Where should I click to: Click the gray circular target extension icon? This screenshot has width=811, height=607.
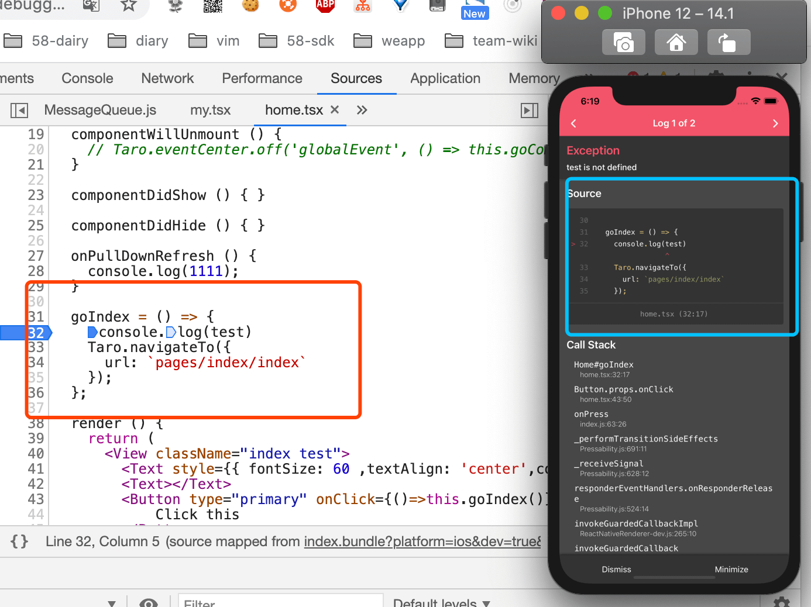coord(513,5)
